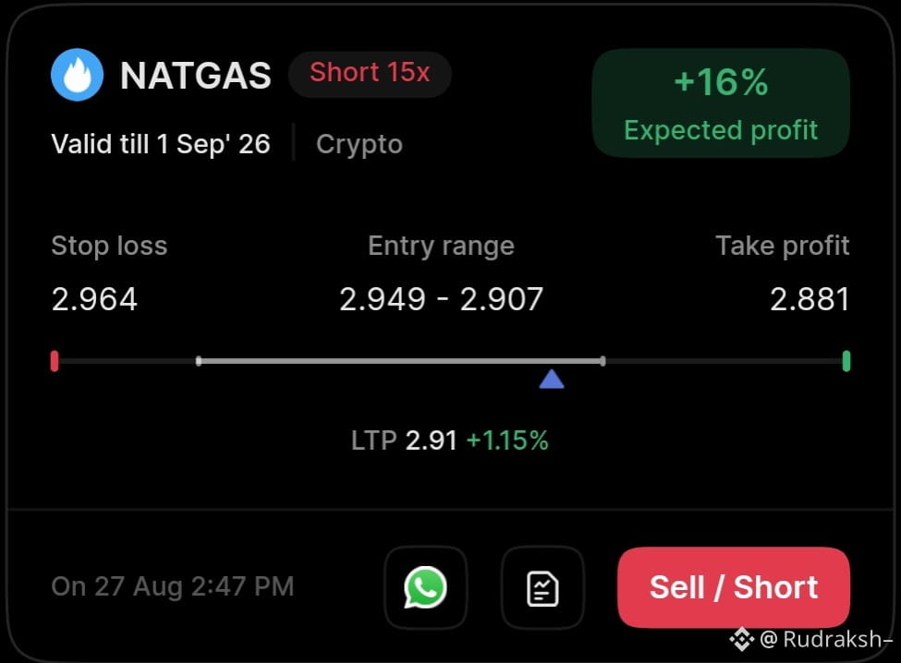Click the green take profit marker
The image size is (901, 663).
846,361
